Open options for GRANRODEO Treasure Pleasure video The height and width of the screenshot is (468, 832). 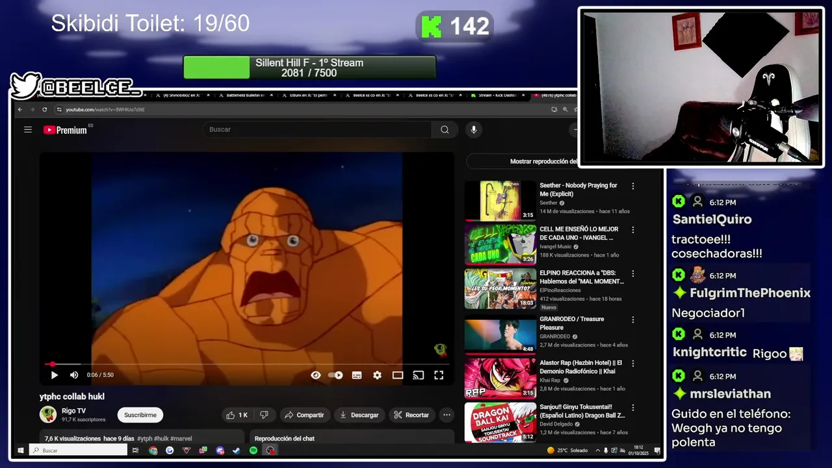[633, 320]
